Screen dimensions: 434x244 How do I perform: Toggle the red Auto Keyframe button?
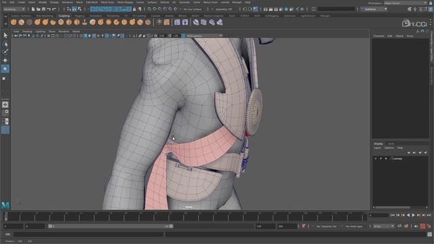422,226
